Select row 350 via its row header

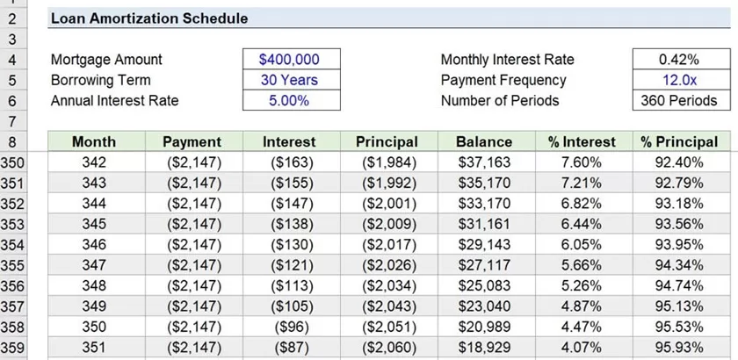coord(14,162)
